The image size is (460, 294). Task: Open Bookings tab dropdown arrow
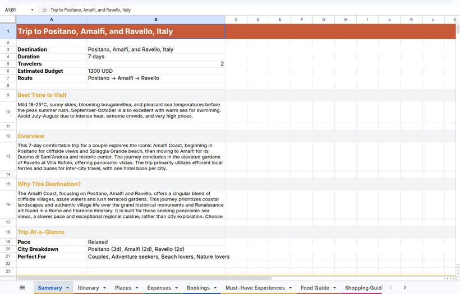215,288
